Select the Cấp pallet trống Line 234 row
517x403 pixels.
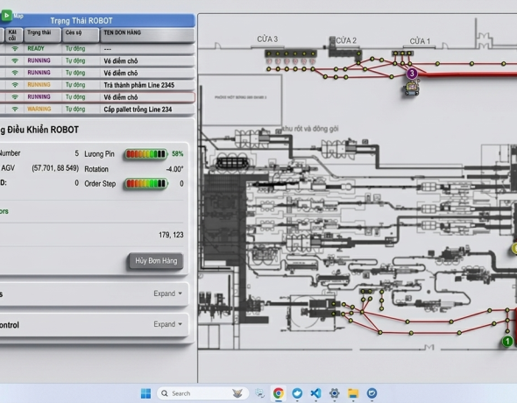point(97,109)
